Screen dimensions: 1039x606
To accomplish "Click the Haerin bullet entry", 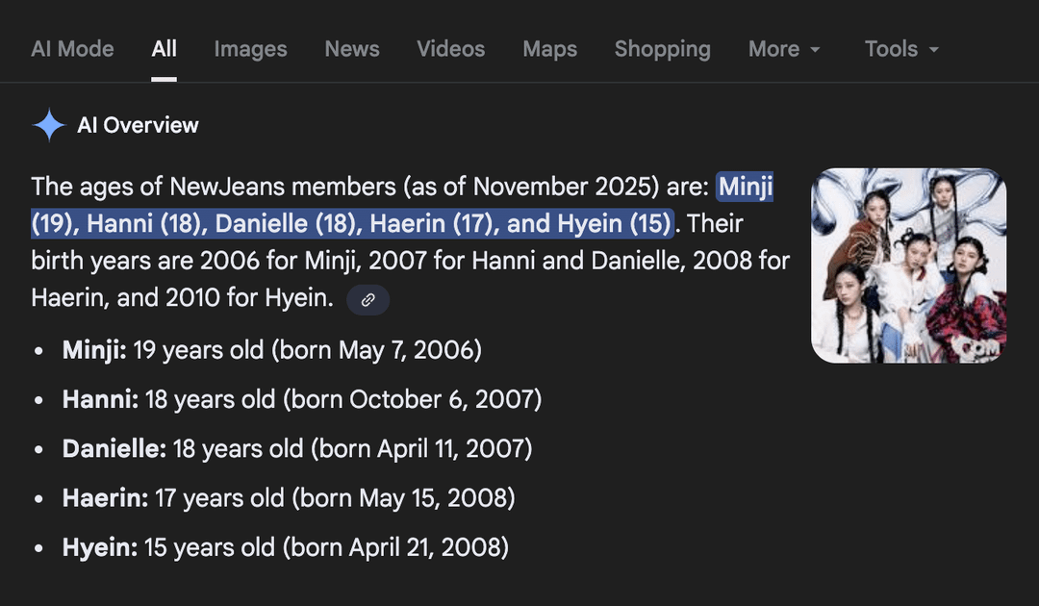I will (x=289, y=498).
